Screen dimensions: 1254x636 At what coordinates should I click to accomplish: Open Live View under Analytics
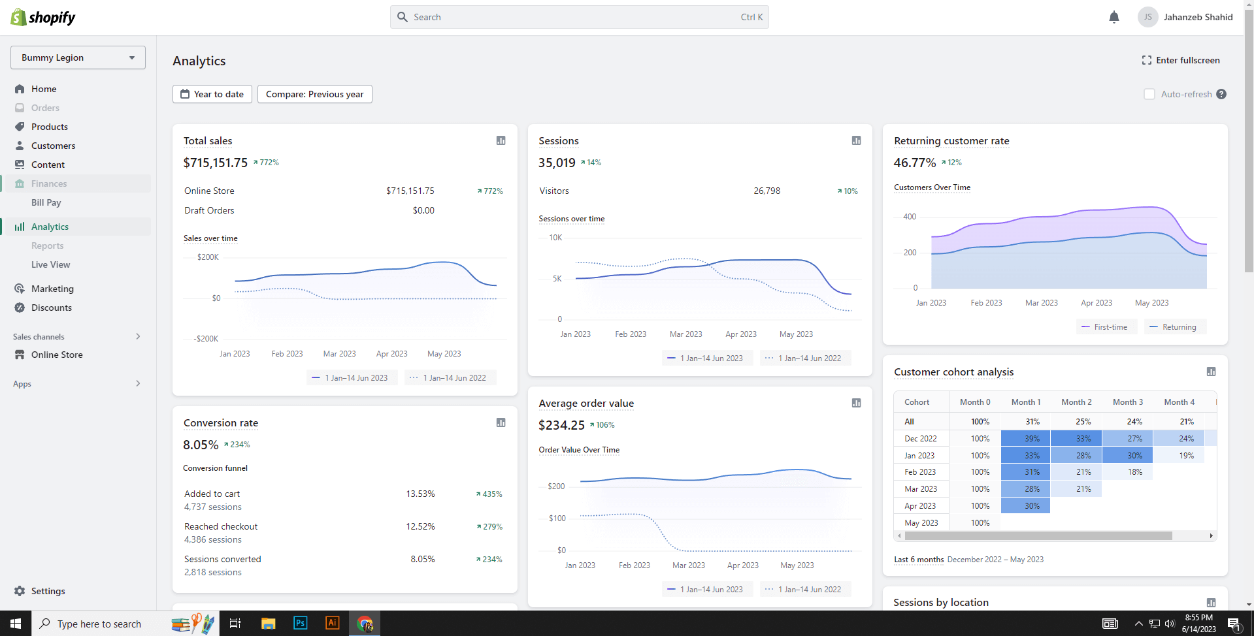[x=50, y=264]
